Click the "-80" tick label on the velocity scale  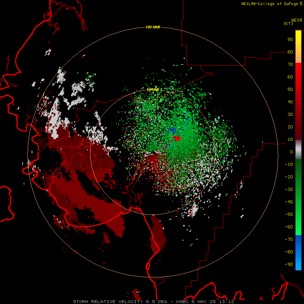pos(289,252)
